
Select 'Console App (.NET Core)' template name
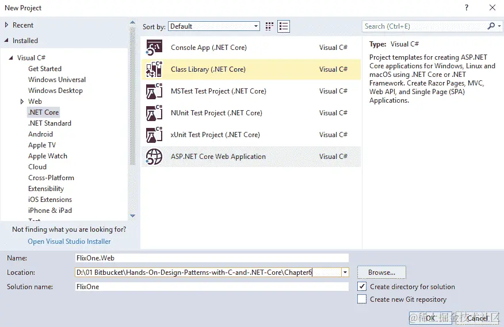[x=209, y=48]
